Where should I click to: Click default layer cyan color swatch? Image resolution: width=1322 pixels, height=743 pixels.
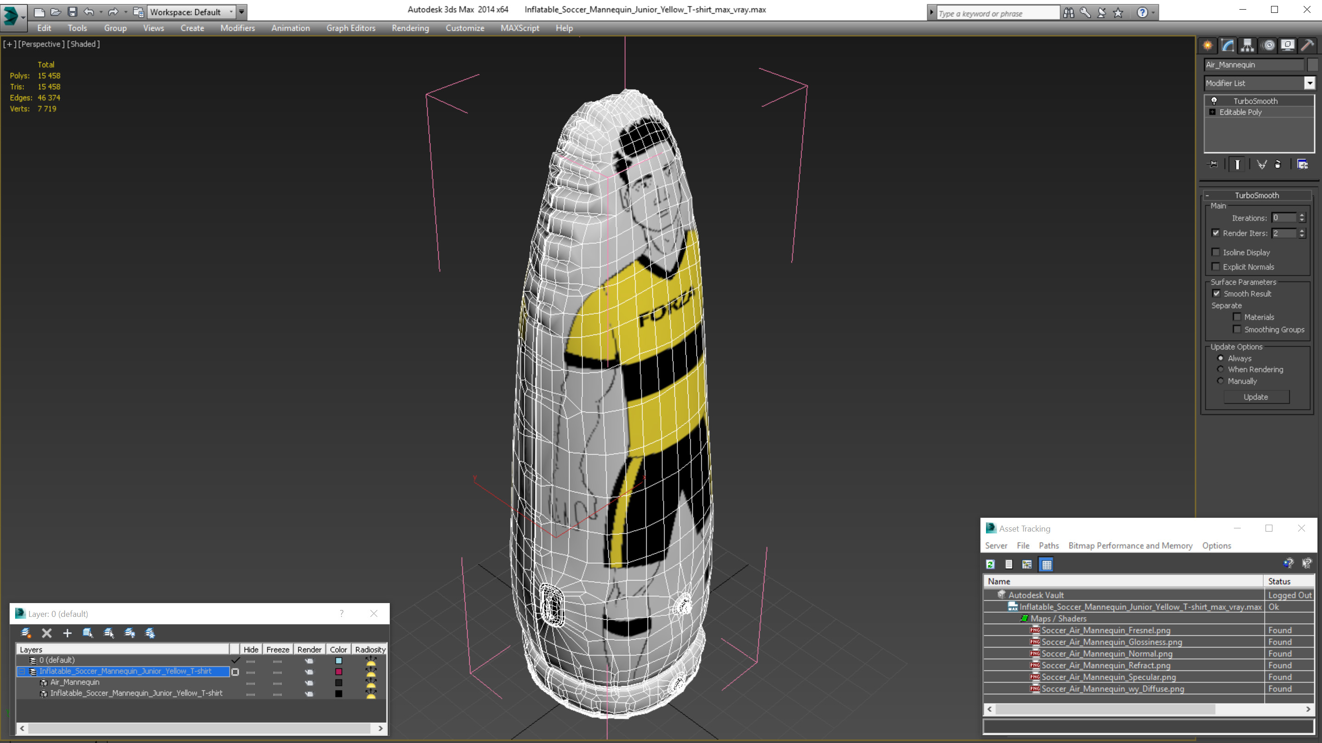339,660
